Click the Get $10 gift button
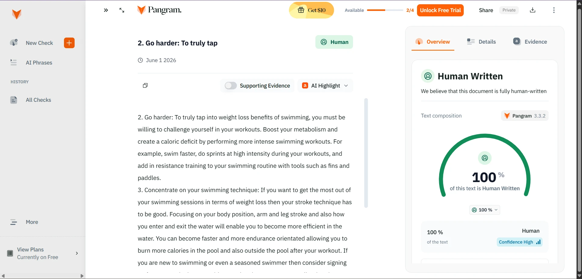582x279 pixels. [311, 10]
